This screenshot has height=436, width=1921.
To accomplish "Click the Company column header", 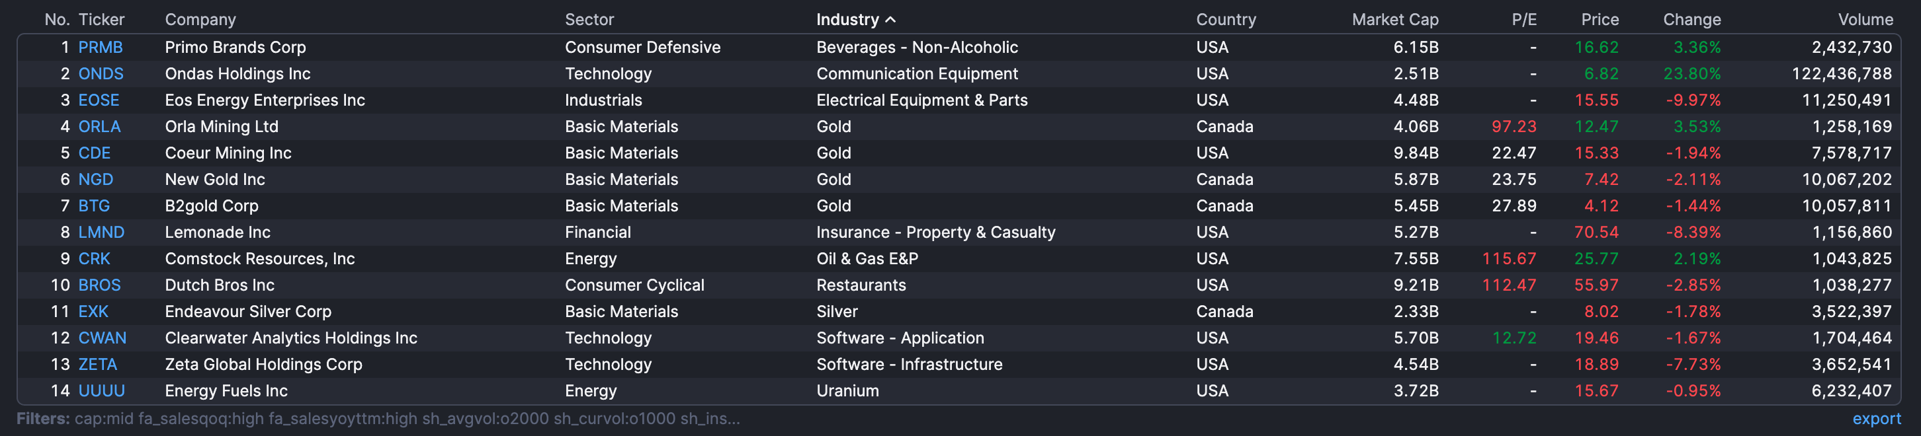I will 200,20.
